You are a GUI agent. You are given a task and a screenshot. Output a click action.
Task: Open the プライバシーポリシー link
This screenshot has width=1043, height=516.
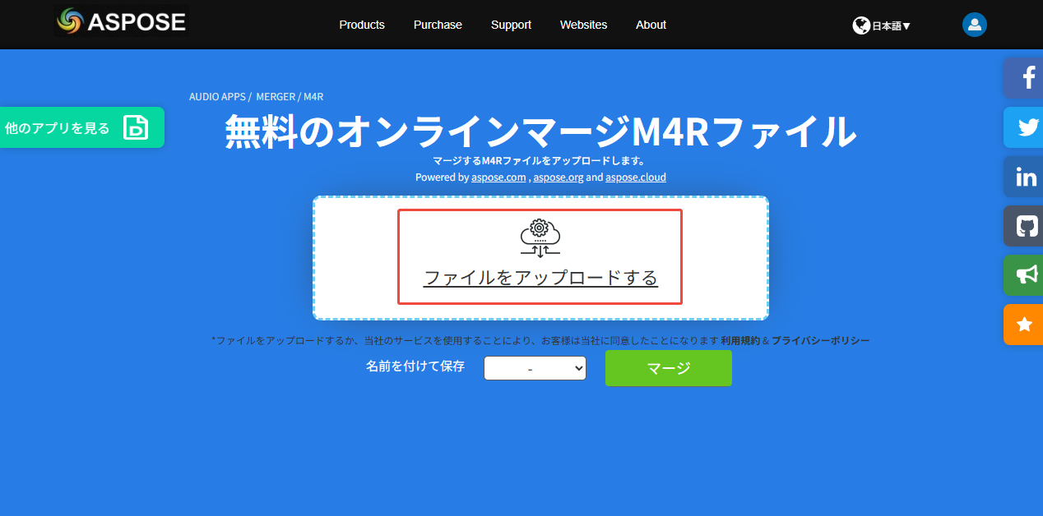[828, 339]
